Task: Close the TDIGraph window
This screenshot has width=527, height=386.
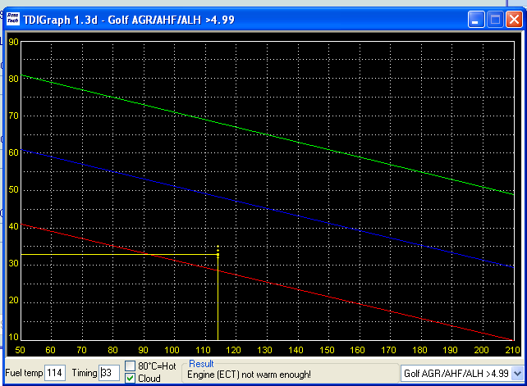Action: point(514,20)
